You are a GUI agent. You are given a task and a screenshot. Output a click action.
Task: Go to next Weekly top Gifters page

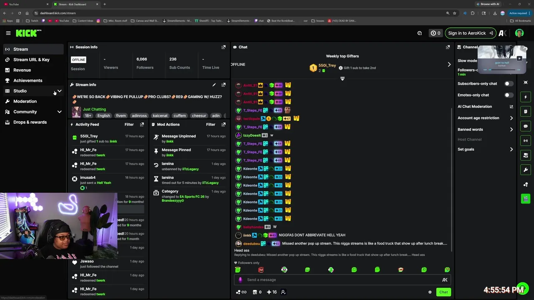pyautogui.click(x=449, y=65)
